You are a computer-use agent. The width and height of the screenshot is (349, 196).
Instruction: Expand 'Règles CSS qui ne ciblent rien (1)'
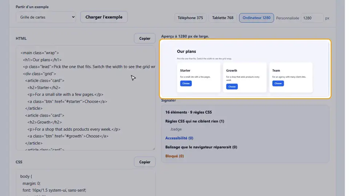194,121
